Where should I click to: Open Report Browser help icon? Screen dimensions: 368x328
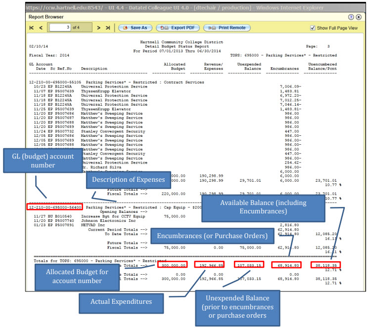351,17
